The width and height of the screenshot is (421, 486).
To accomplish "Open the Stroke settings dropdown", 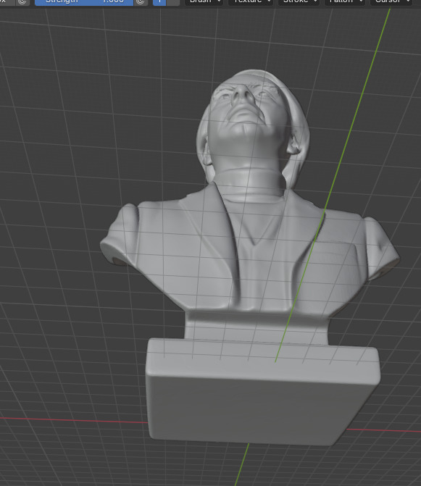I will click(299, 2).
